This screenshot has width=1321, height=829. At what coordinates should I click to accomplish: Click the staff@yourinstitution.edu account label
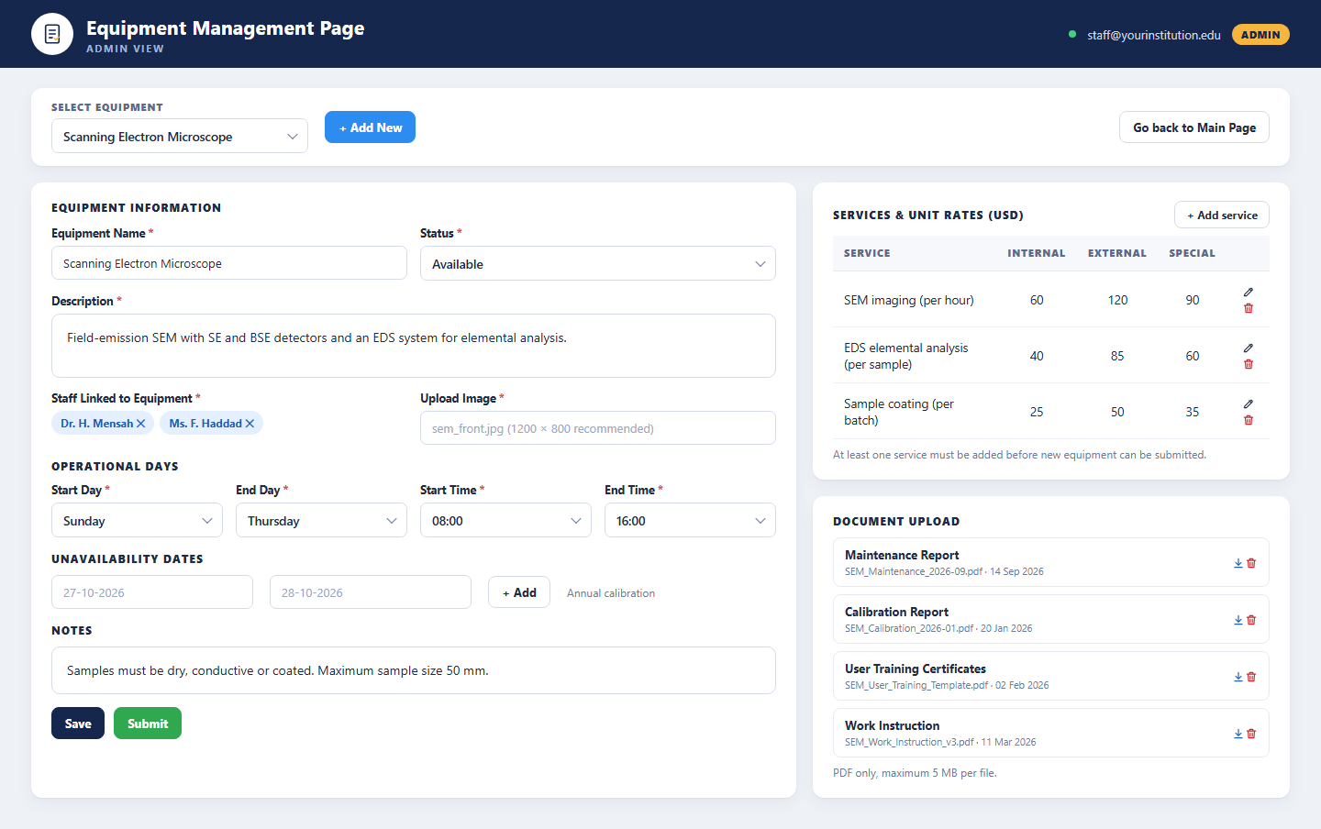pos(1154,35)
